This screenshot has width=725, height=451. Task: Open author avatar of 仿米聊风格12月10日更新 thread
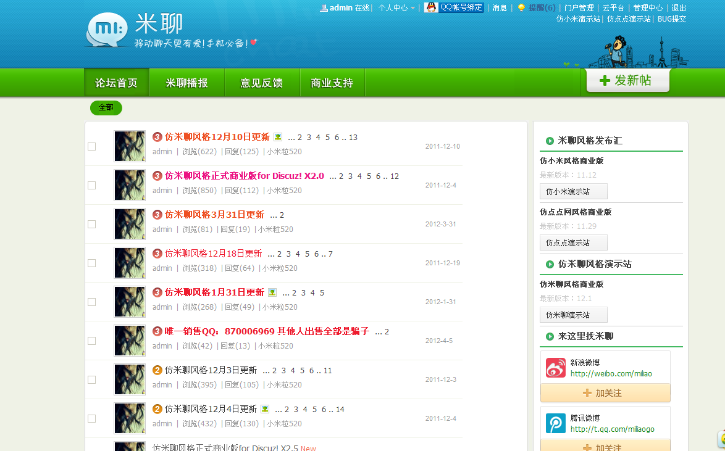(130, 146)
